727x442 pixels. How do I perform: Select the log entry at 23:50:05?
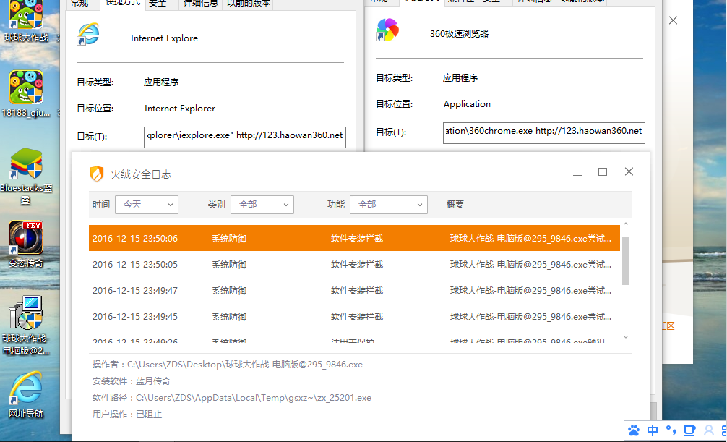coord(354,265)
